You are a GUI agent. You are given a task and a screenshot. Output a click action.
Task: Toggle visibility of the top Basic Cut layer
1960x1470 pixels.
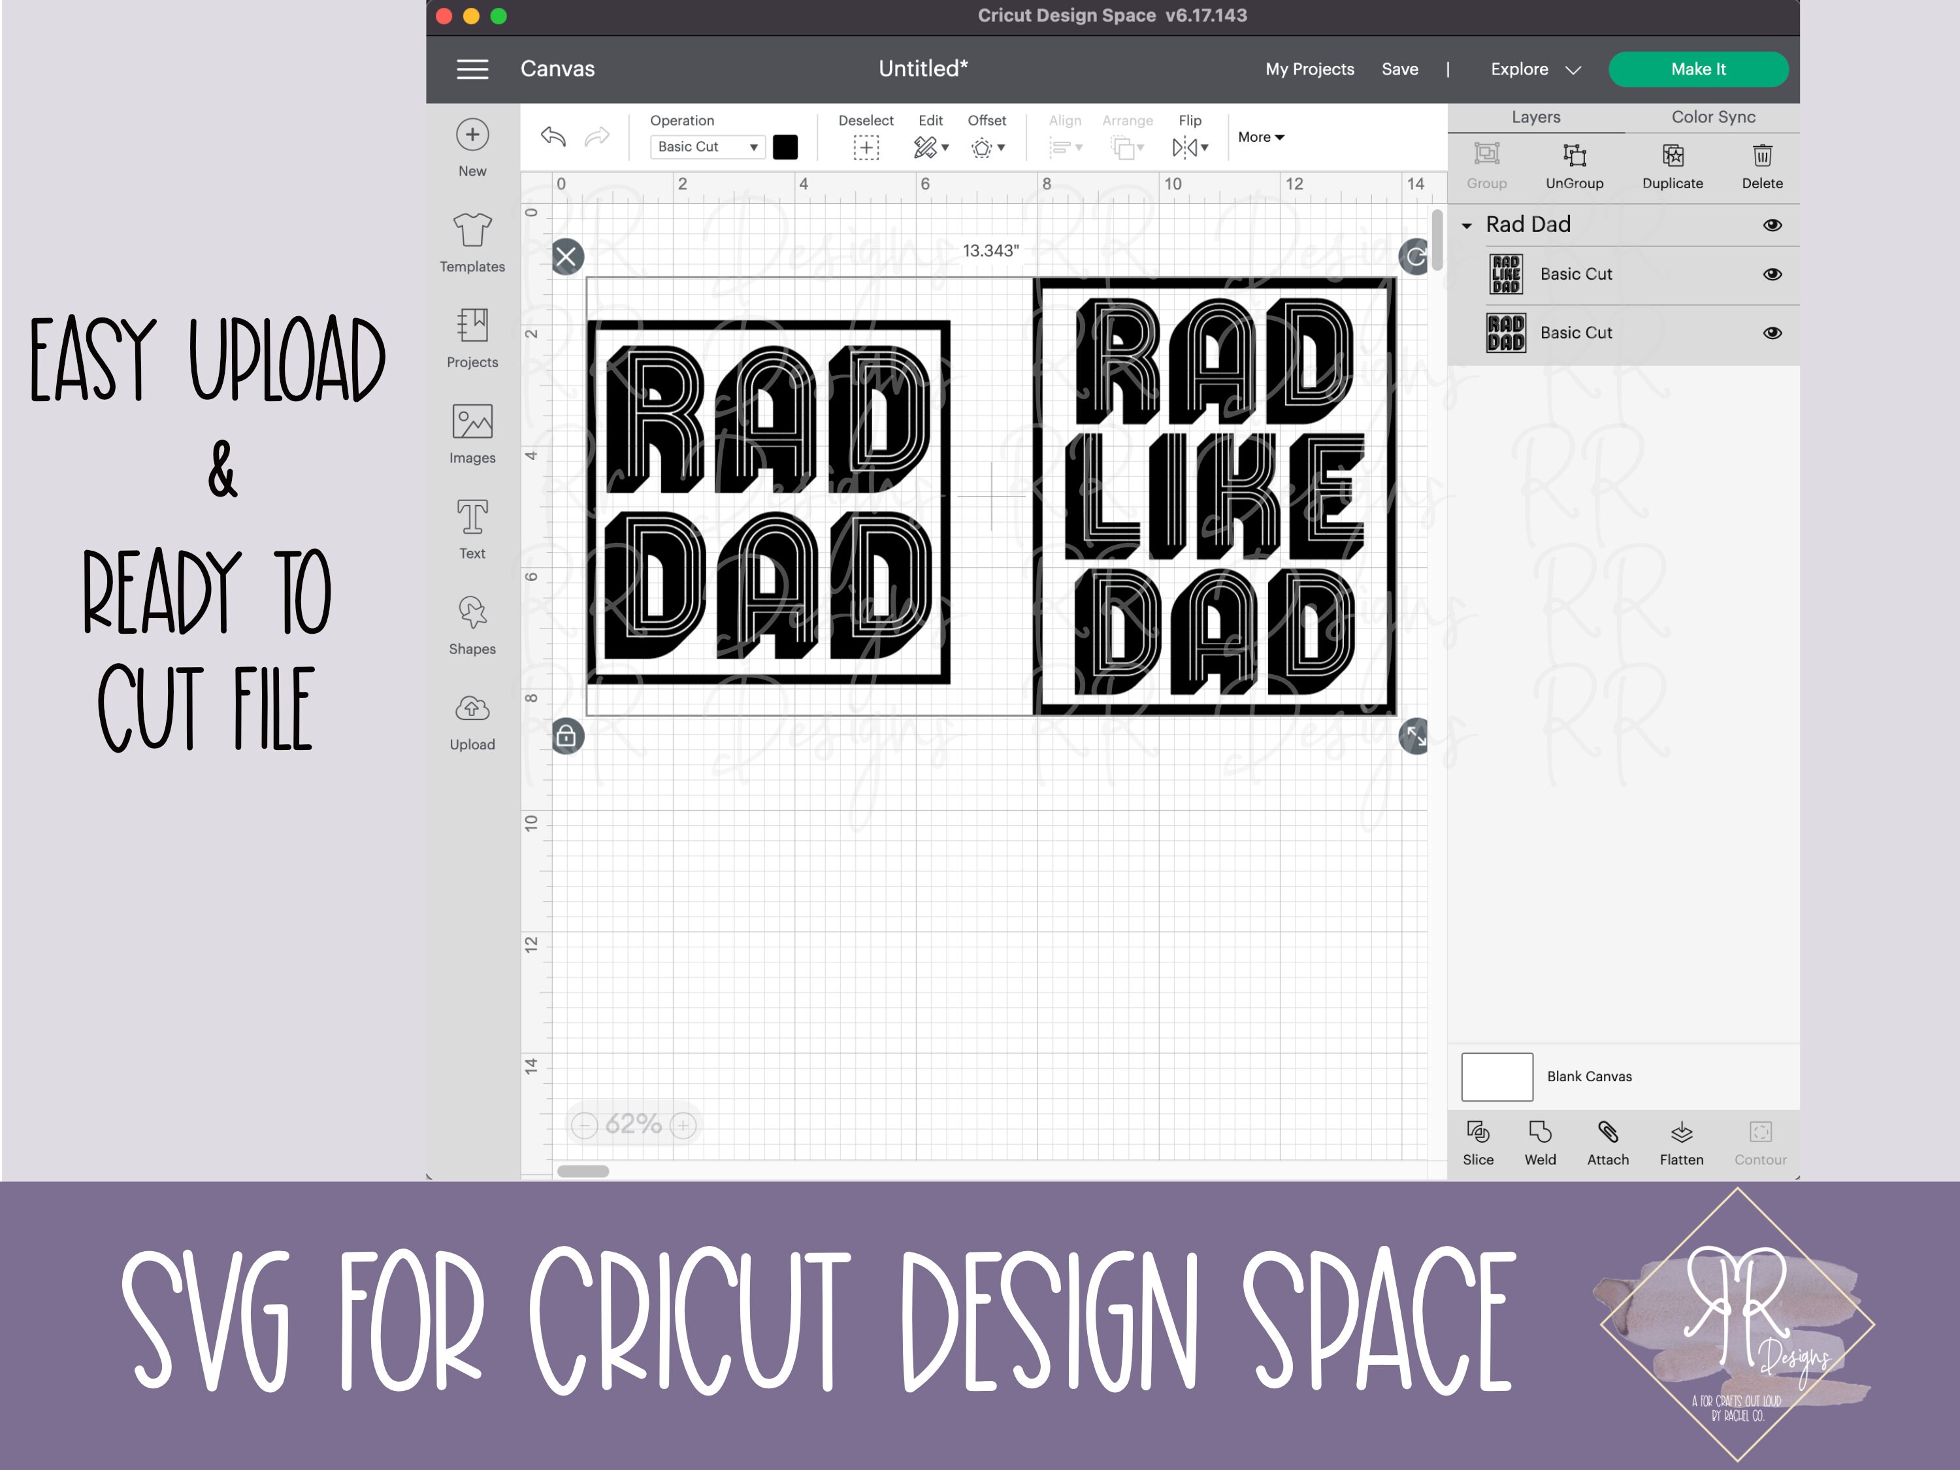pos(1772,274)
